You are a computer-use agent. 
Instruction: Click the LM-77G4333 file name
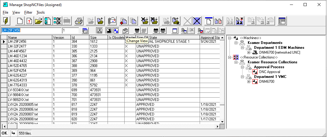coord(17,85)
